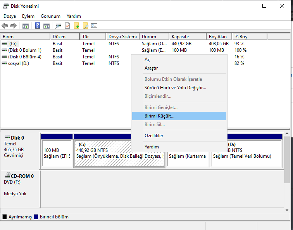
Task: Click the disk rescan icon with magnifier
Action: pyautogui.click(x=58, y=26)
